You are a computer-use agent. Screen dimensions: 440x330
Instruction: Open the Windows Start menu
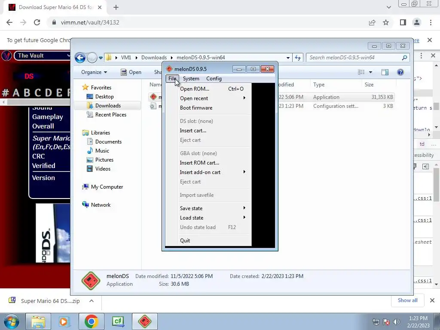[11, 321]
